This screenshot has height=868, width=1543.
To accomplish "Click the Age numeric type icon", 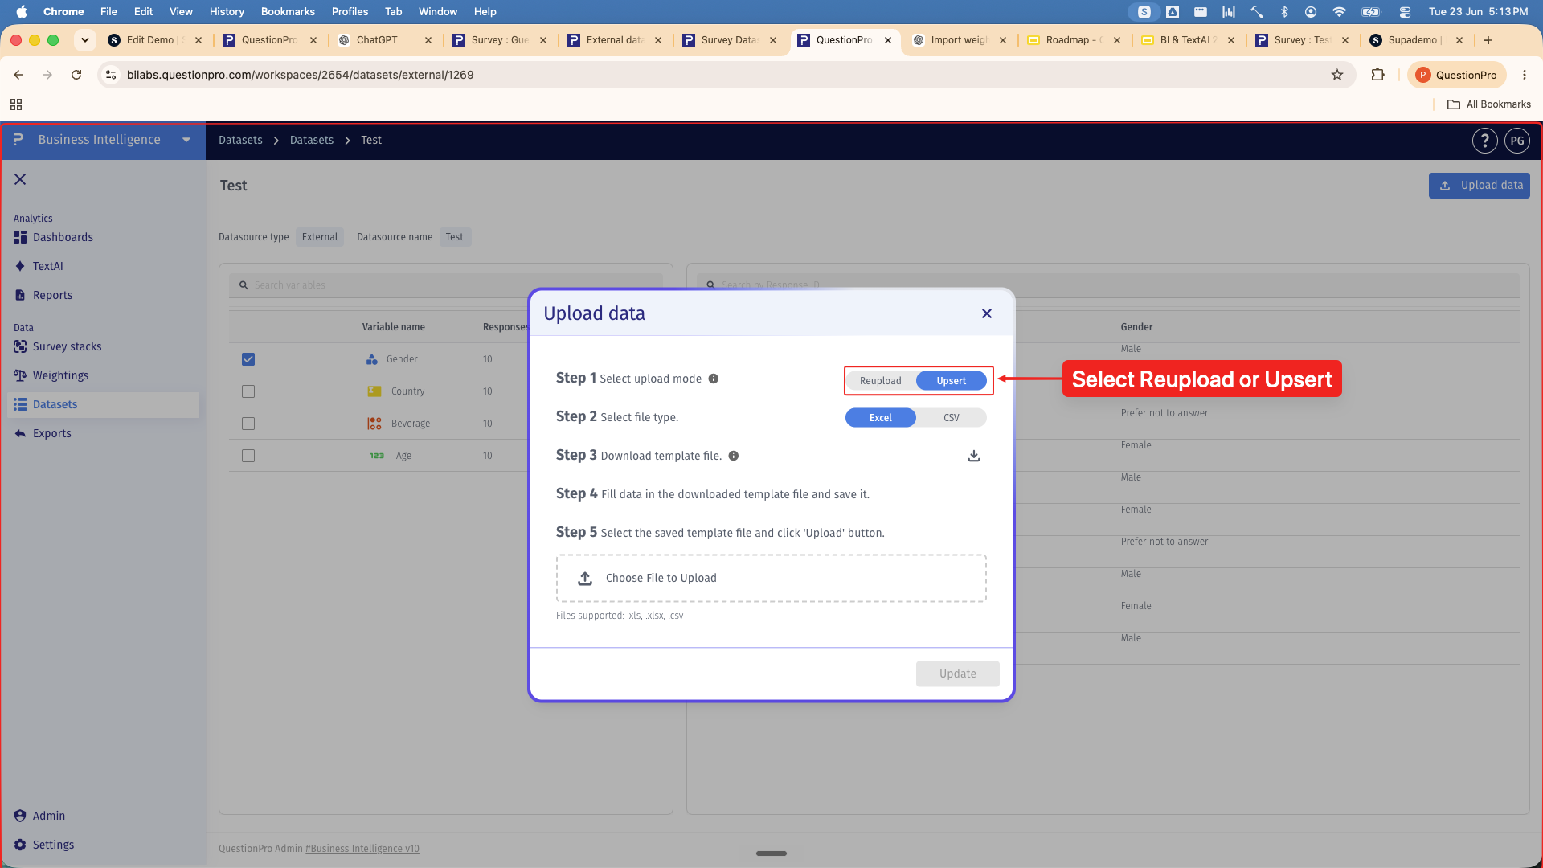I will click(377, 456).
